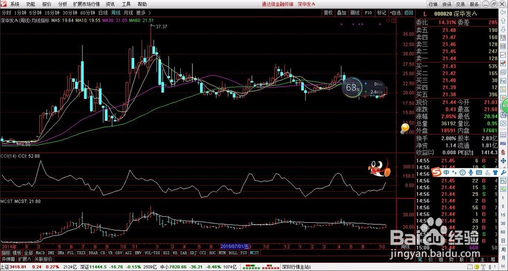508x271 pixels.
Task: Open the 报价 menu
Action: tap(47, 4)
